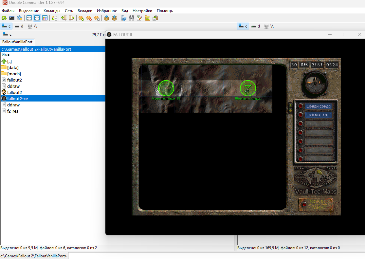Select the f2_res file
The height and width of the screenshot is (259, 365).
[53, 111]
